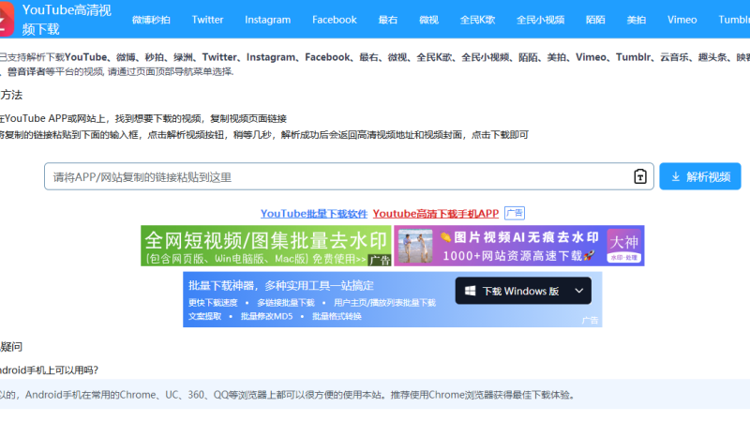Open the 美拍 nav item
Screen dimensions: 750x422
[637, 20]
